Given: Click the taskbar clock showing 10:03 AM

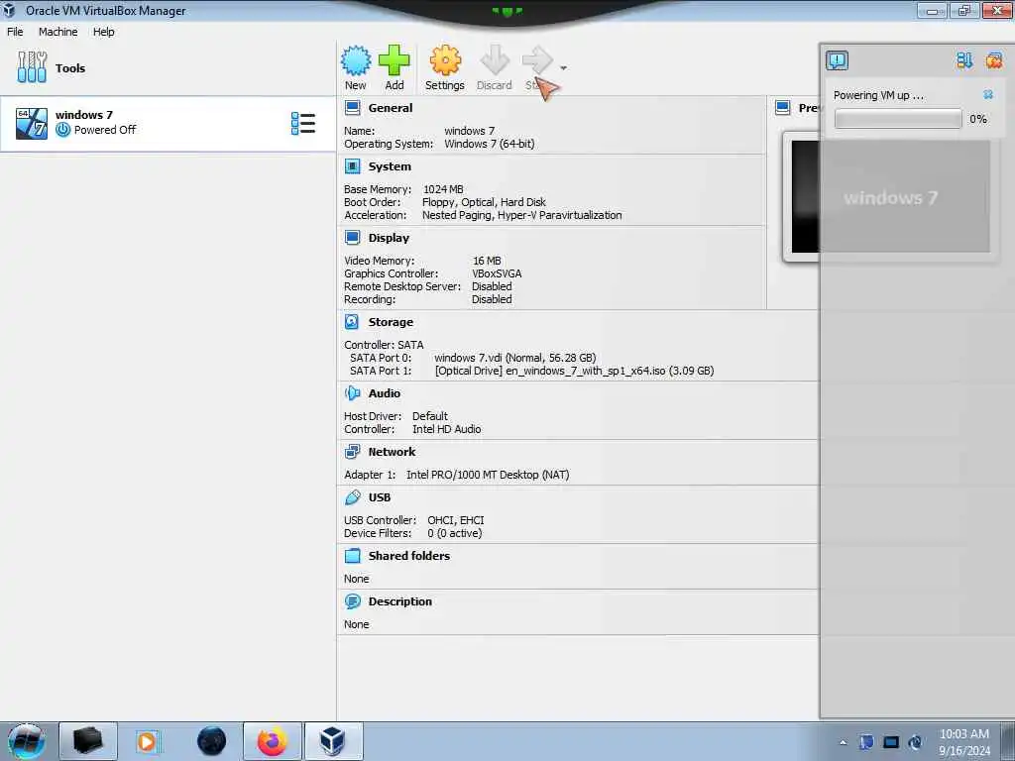Looking at the screenshot, I should (x=963, y=741).
